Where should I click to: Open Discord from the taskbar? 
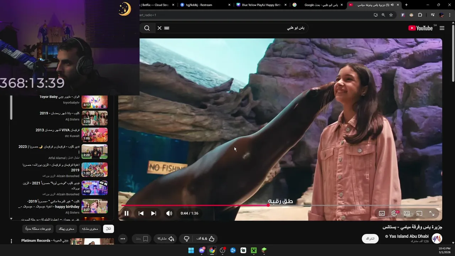202,250
